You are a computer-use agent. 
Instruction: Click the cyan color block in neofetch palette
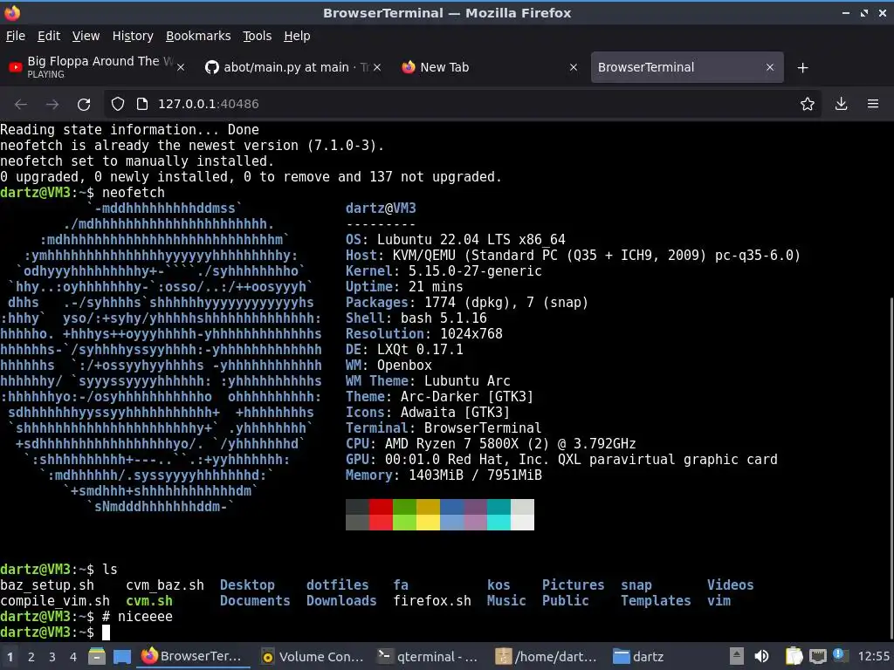499,515
